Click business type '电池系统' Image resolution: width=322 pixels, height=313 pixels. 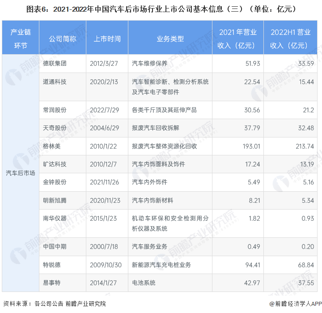pyautogui.click(x=144, y=283)
